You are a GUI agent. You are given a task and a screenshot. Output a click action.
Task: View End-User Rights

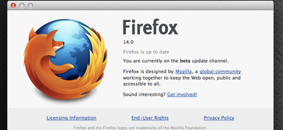(150, 118)
